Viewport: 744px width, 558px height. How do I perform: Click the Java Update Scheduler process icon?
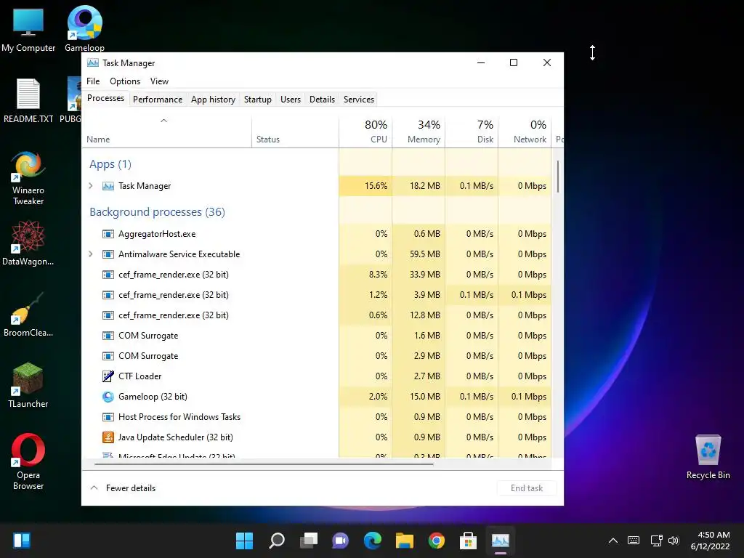108,437
